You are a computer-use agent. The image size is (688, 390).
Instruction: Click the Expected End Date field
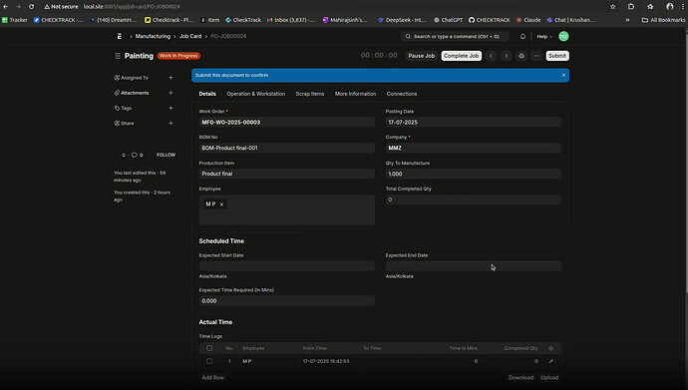(474, 266)
